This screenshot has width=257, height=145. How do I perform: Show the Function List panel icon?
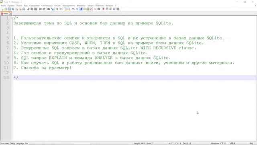click(92, 9)
